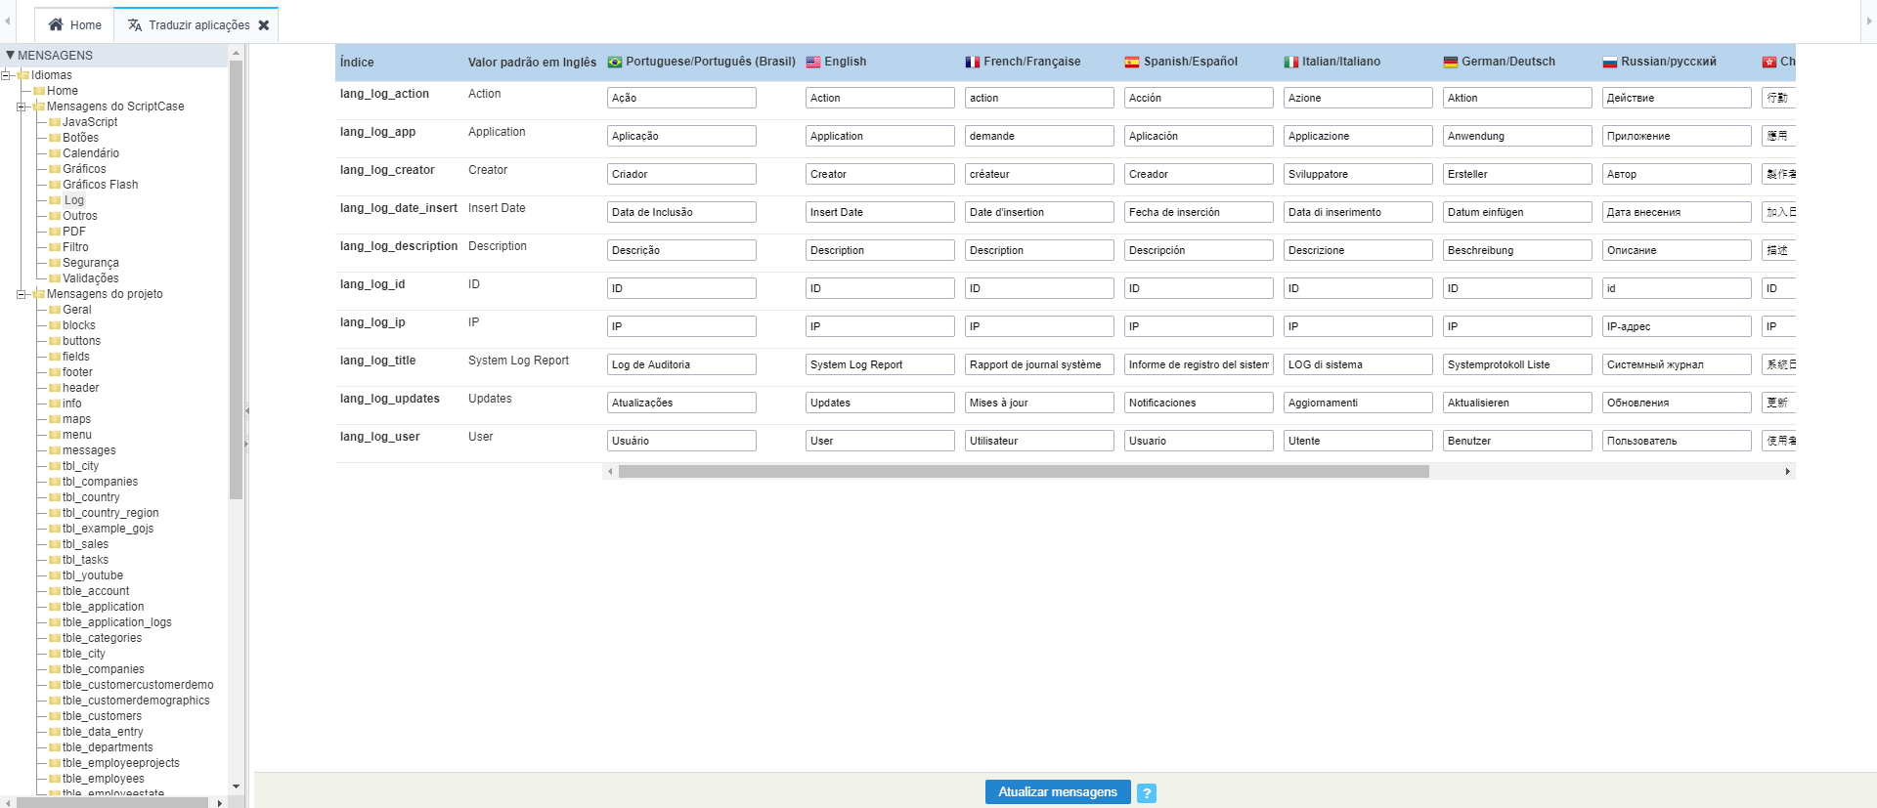Close the Traduzir aplicações tab
Screen dimensions: 1877x808
(264, 25)
